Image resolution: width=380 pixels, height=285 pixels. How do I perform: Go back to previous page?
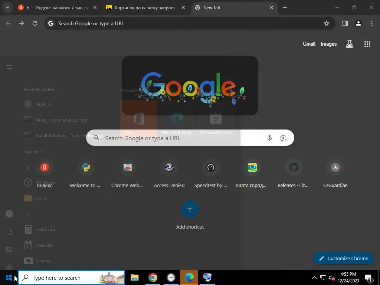8,23
